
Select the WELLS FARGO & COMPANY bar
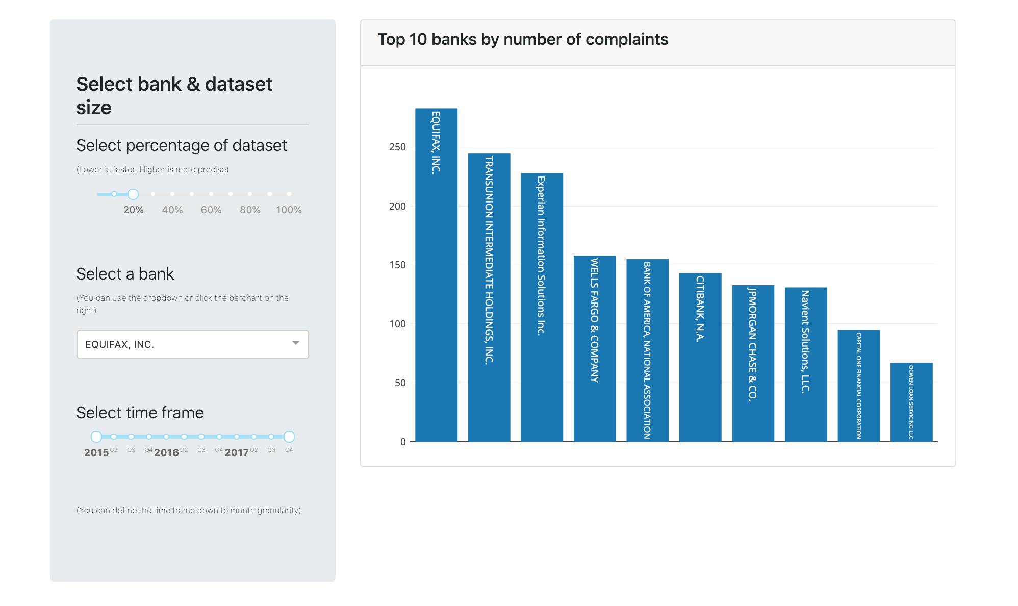[595, 348]
